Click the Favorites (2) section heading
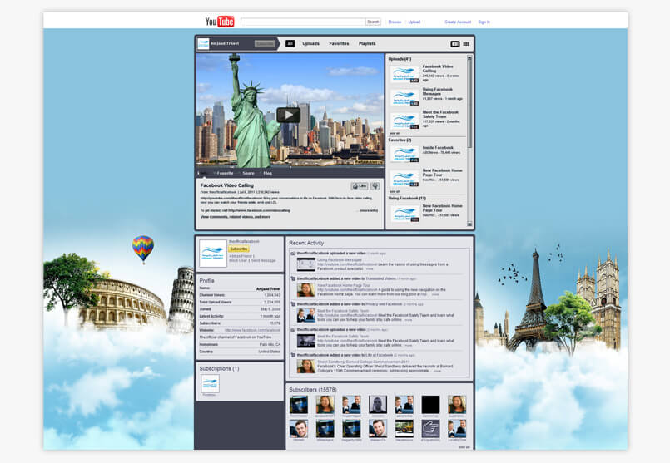Image resolution: width=670 pixels, height=463 pixels. [400, 140]
